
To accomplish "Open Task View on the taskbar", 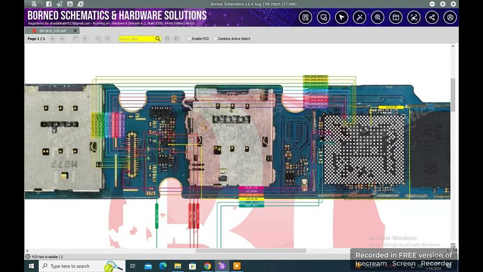I will click(133, 266).
